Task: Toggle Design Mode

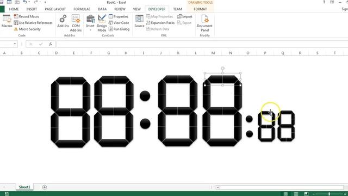Action: click(102, 23)
